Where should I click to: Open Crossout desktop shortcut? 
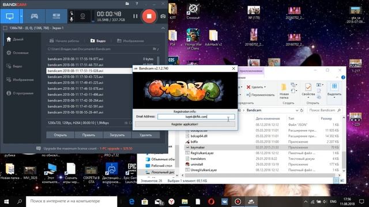click(193, 11)
